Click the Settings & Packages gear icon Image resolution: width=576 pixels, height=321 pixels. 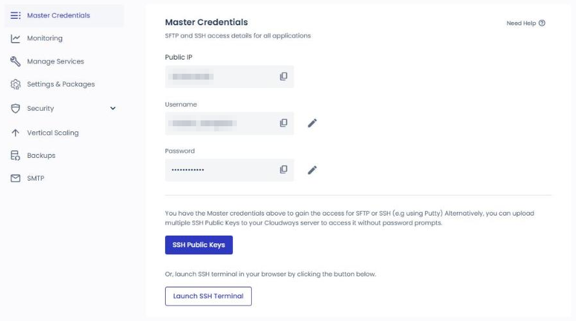(x=16, y=85)
